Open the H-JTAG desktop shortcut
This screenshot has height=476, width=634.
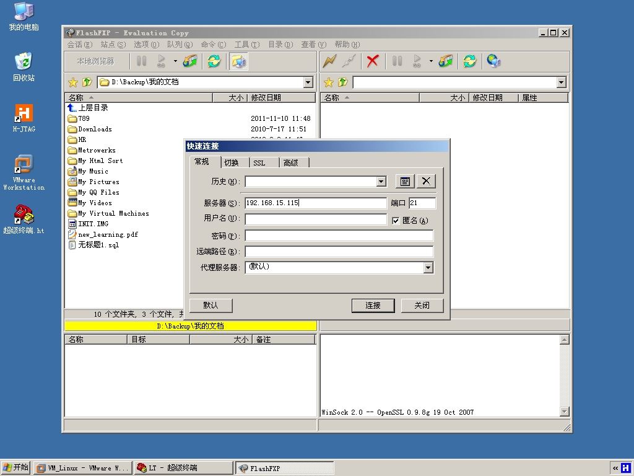click(x=24, y=118)
